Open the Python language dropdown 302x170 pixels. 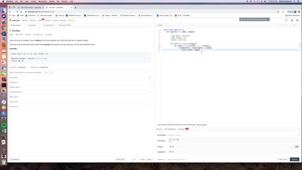(161, 25)
